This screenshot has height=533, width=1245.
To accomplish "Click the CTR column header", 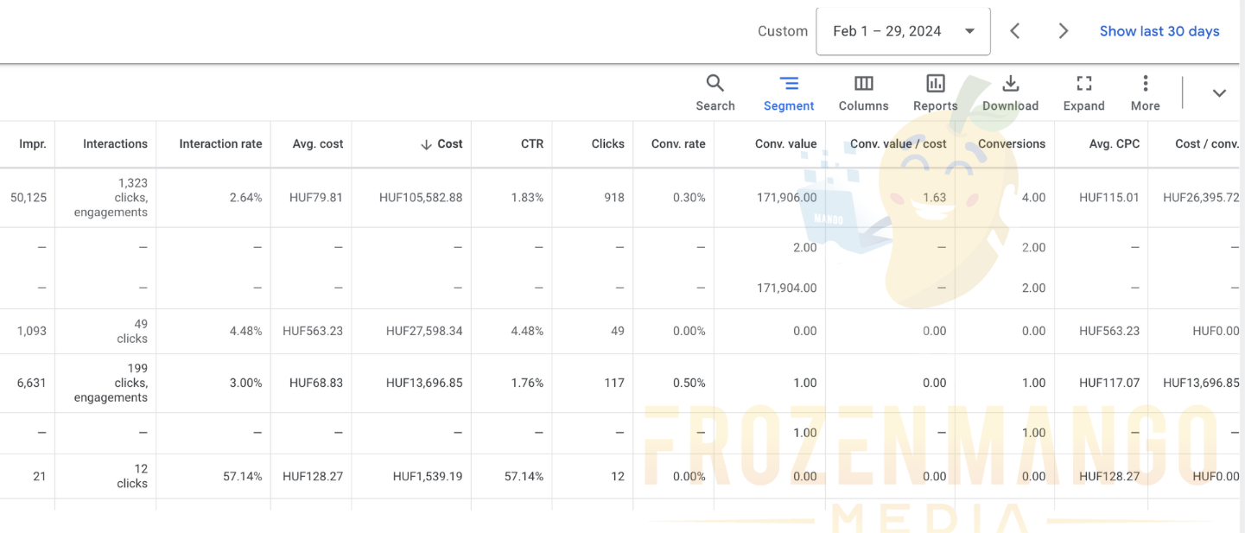I will (532, 144).
